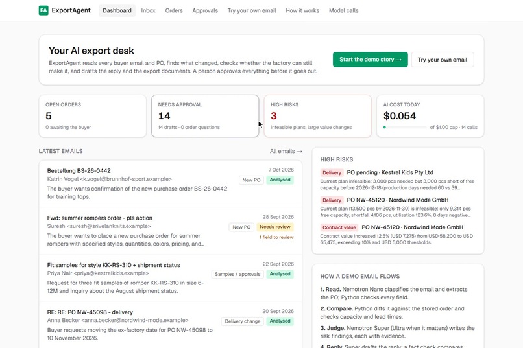Click the 1. Read step text
Screen dimensions: 523x348
coord(394,294)
